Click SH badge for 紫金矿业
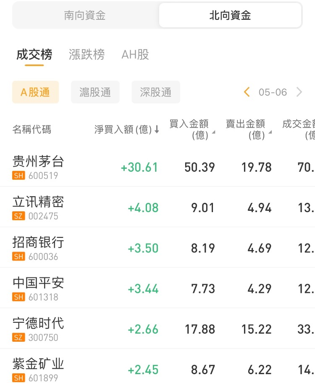 tap(18, 378)
